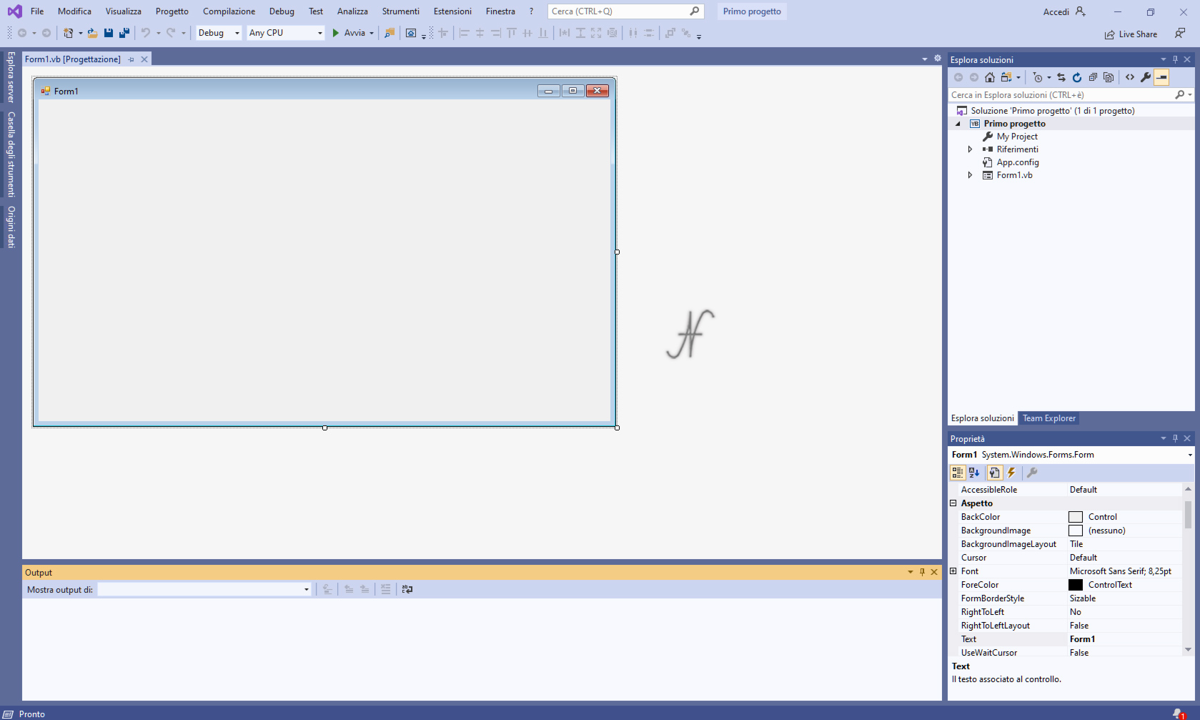
Task: Open the Debug configuration dropdown
Action: (237, 33)
